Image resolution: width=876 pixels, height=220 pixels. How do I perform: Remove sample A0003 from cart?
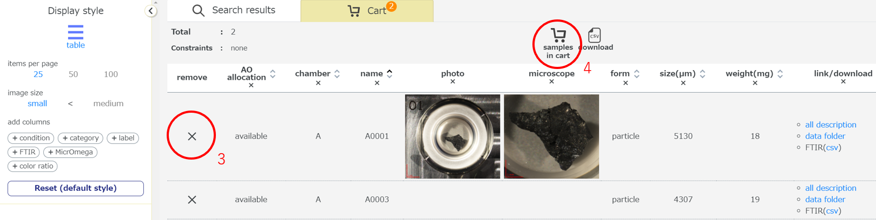pos(192,200)
